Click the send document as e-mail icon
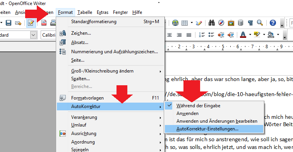The height and width of the screenshot is (152, 293). pos(18,23)
